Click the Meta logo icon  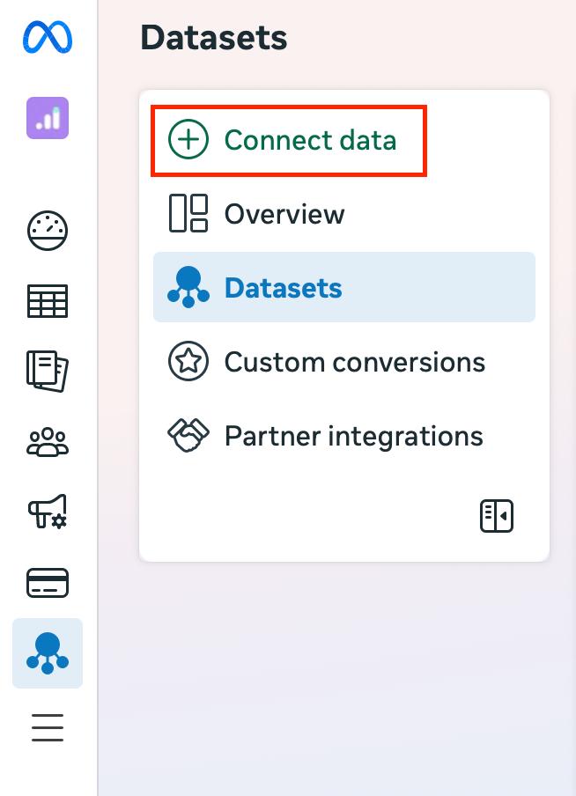pos(48,37)
